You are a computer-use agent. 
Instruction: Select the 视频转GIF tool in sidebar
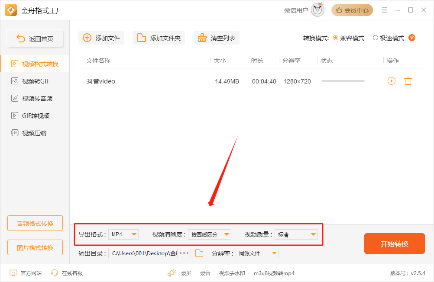pyautogui.click(x=35, y=81)
